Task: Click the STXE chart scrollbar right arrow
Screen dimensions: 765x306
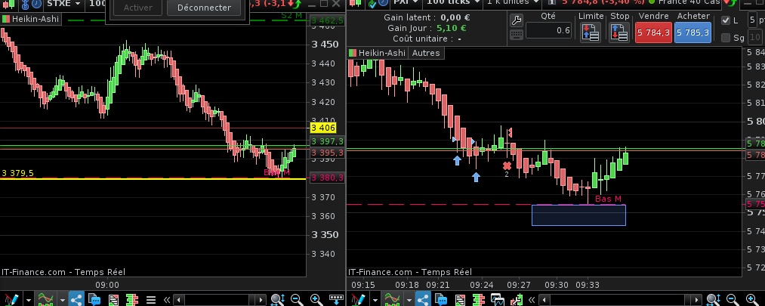Action: (261, 300)
